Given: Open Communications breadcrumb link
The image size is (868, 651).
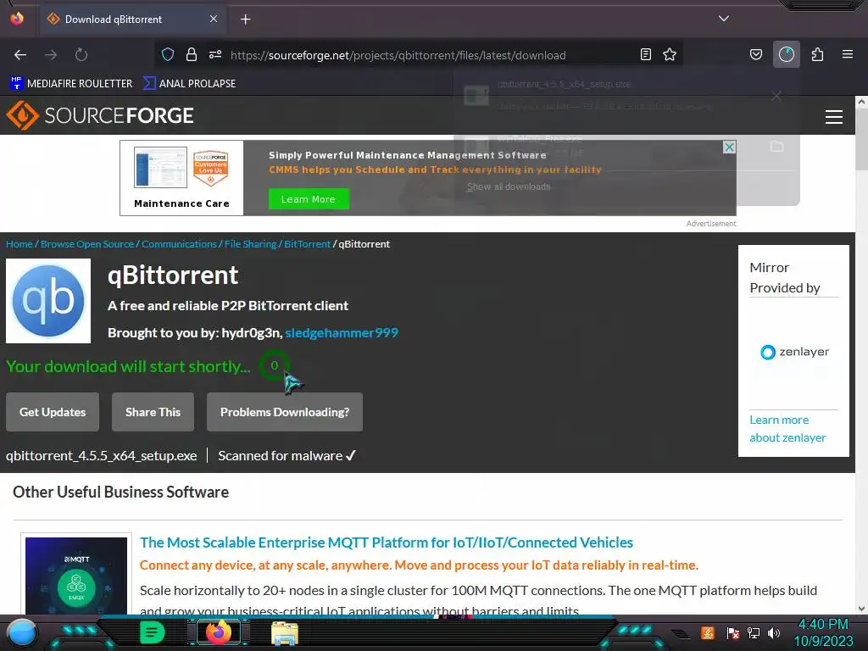Looking at the screenshot, I should coord(179,244).
